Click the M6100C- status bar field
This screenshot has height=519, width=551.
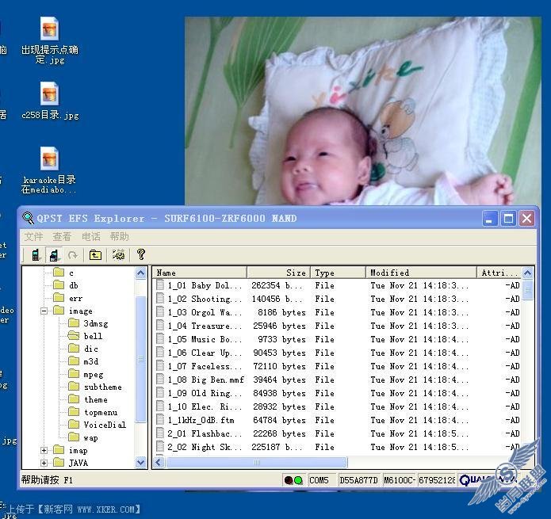tap(400, 480)
